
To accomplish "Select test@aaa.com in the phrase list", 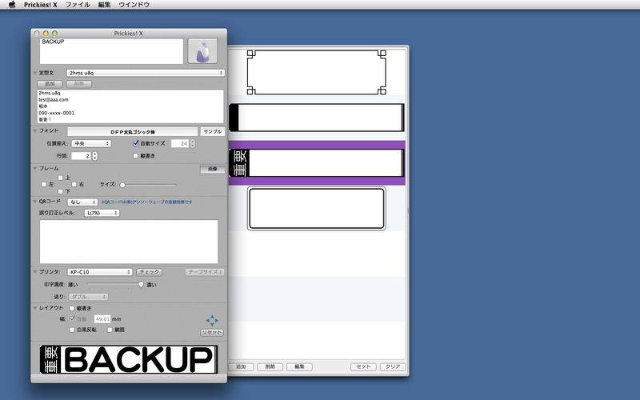I will click(x=54, y=99).
